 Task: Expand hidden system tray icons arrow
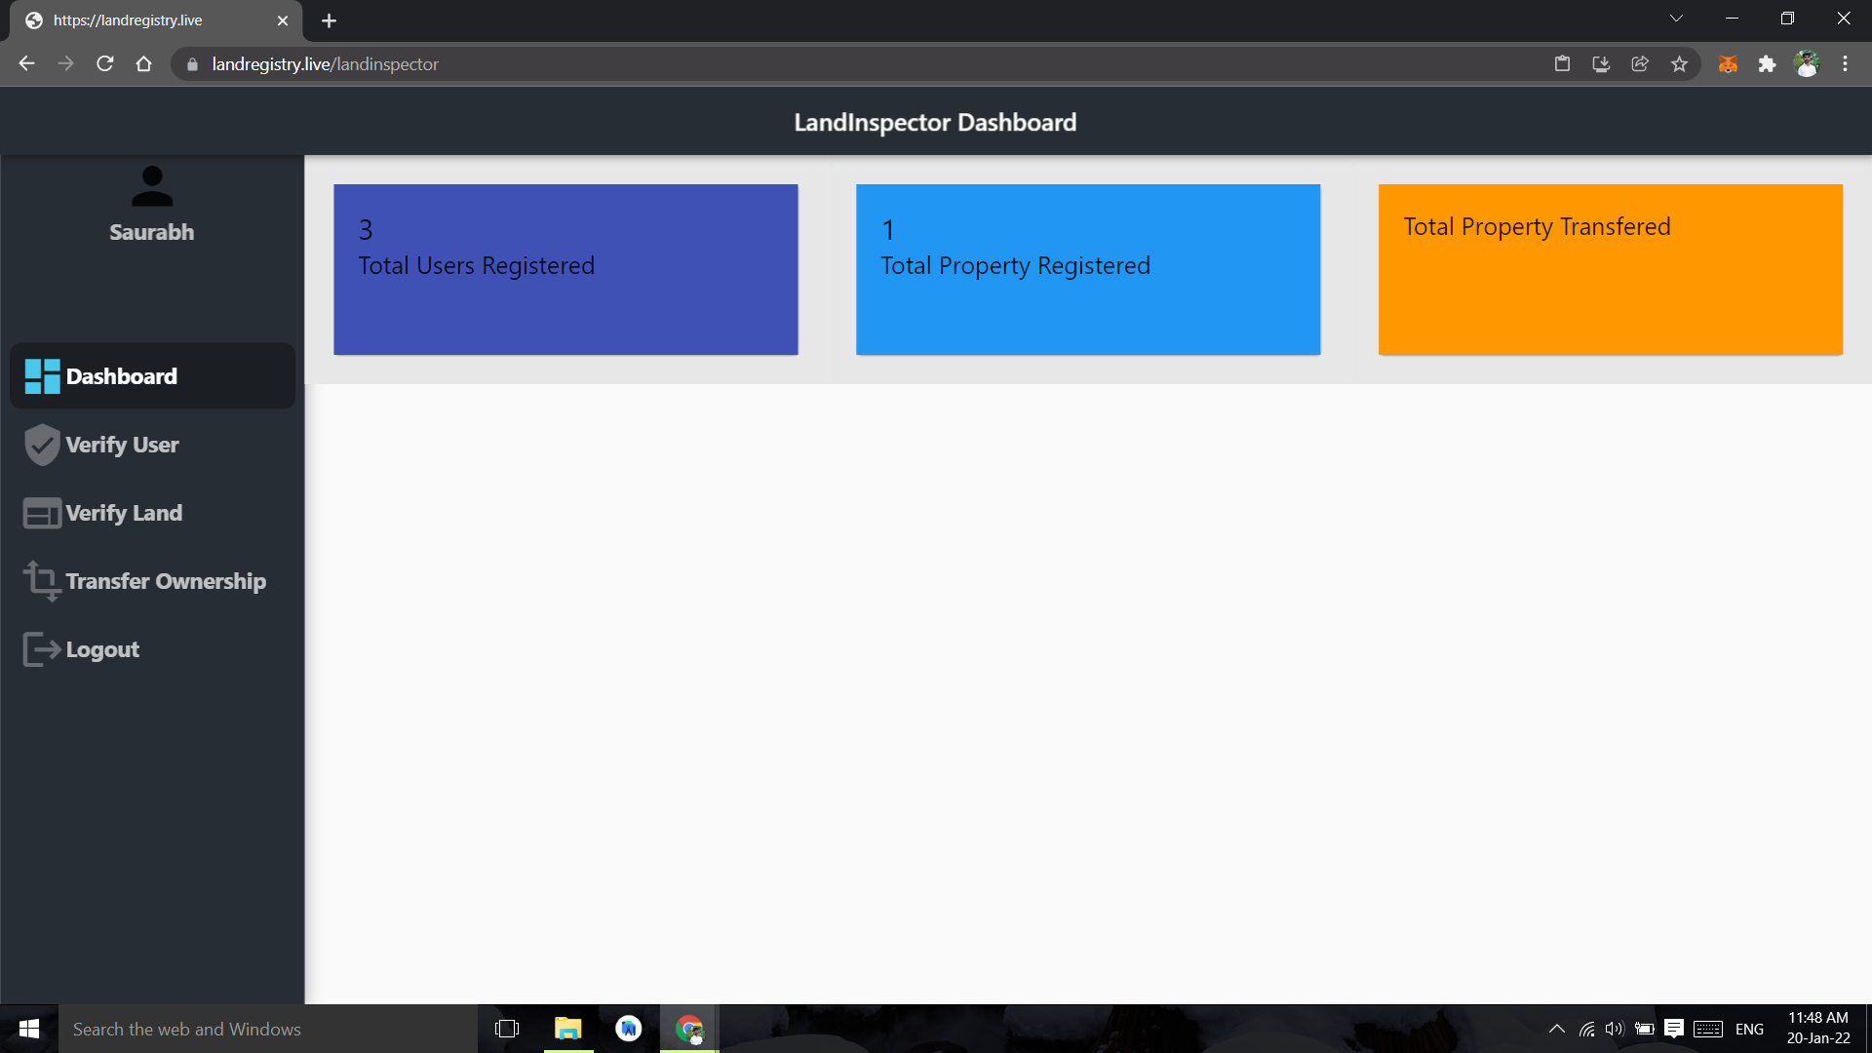(x=1557, y=1029)
